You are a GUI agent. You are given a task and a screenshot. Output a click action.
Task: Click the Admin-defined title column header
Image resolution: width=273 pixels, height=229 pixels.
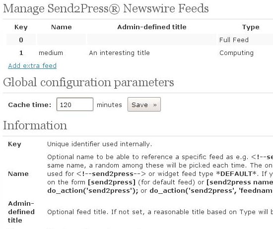pos(152,27)
